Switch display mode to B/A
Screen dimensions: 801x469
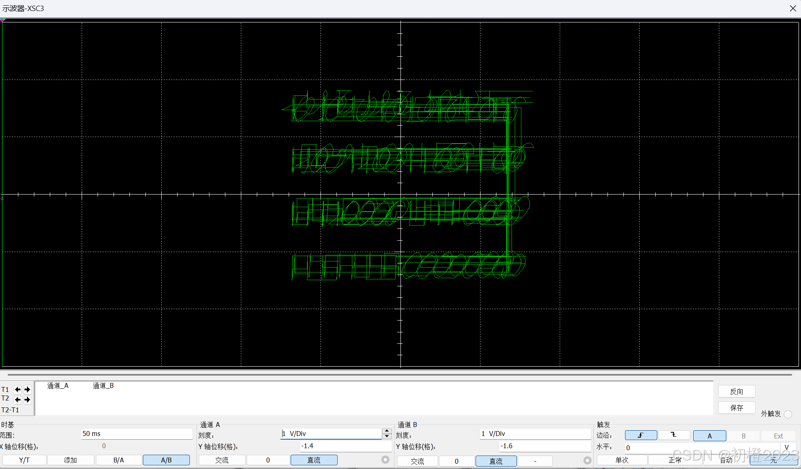tap(118, 460)
